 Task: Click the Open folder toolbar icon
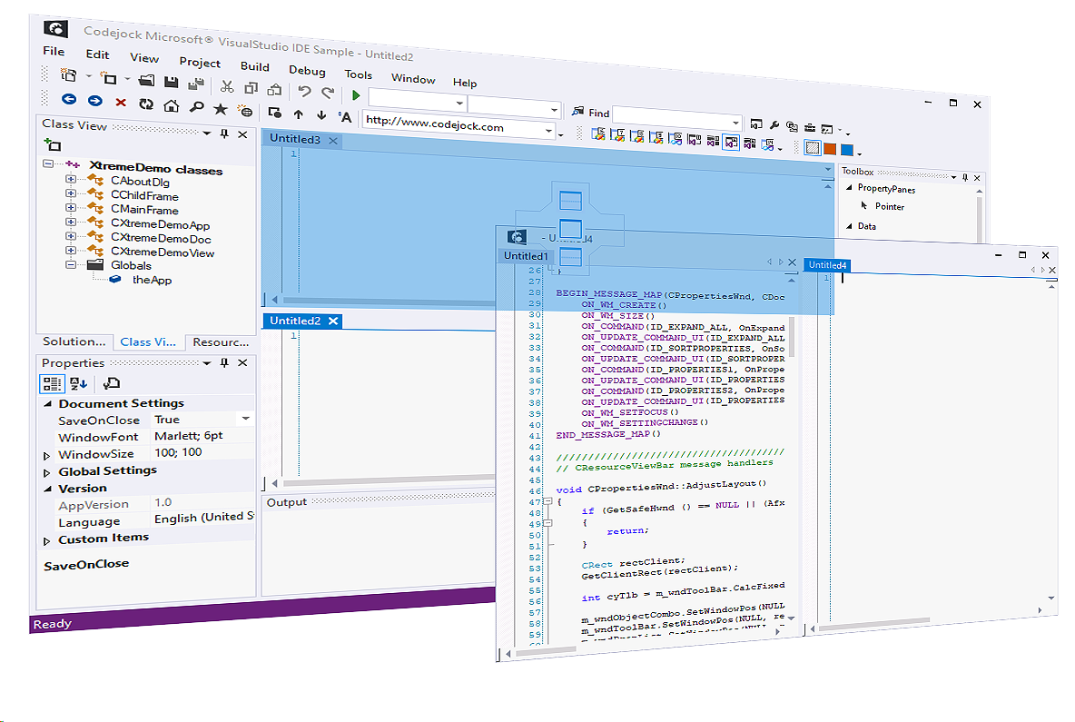(x=146, y=80)
